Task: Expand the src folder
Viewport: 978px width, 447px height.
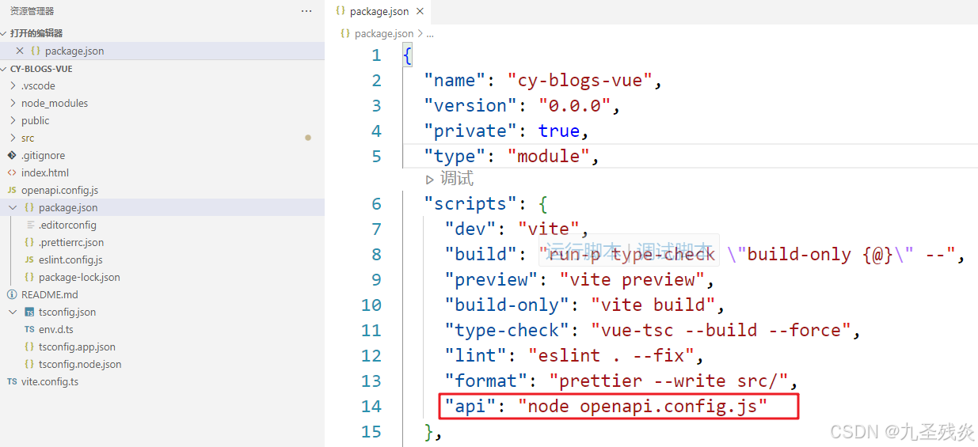Action: tap(13, 138)
